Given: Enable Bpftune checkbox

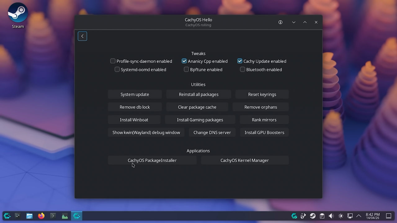Looking at the screenshot, I should 186,69.
